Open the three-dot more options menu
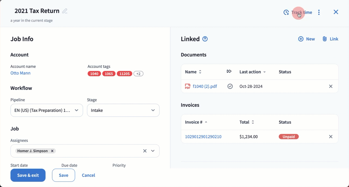This screenshot has width=349, height=187. tap(319, 12)
